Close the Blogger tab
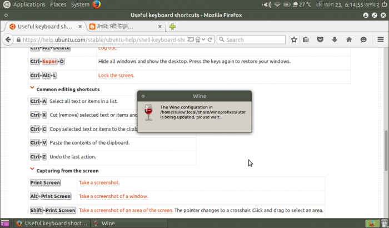Viewport: 389px width, 228px height. [160, 27]
